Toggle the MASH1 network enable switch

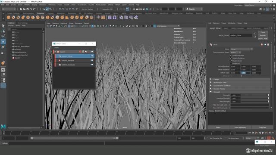pos(92,52)
